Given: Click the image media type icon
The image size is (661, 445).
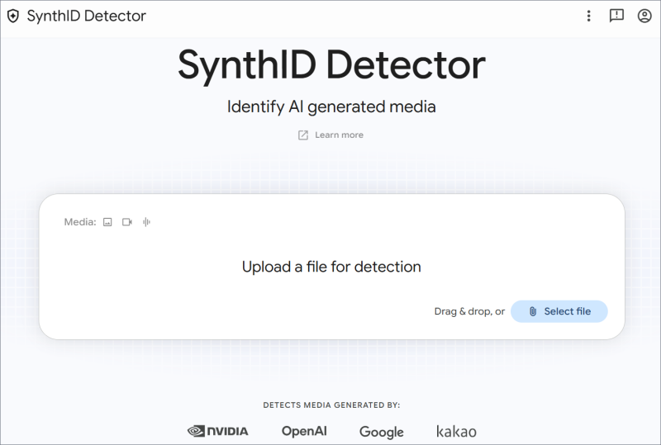Looking at the screenshot, I should [x=107, y=222].
